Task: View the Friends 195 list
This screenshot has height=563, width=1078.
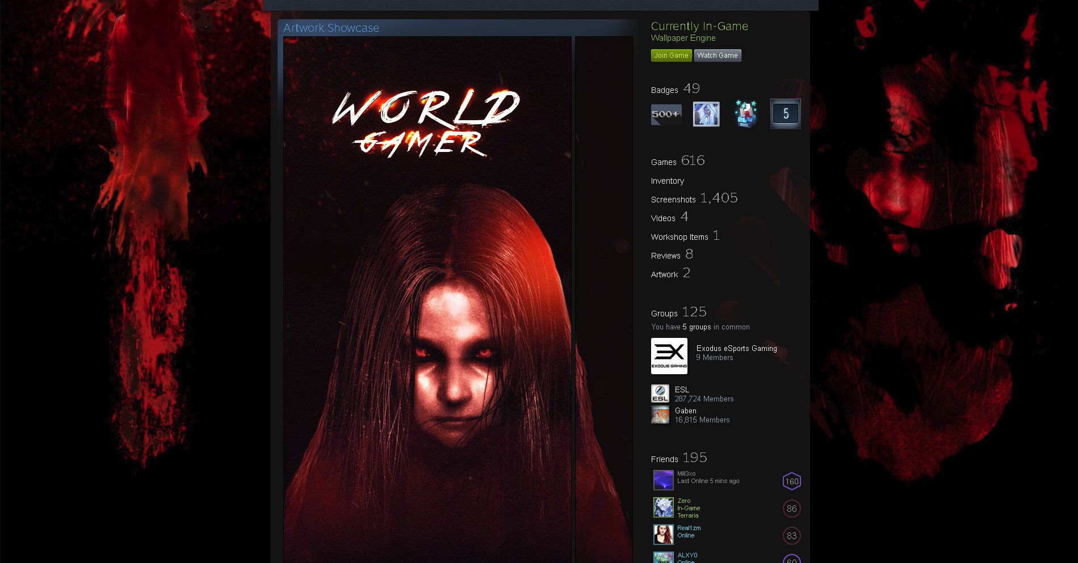Action: 679,458
